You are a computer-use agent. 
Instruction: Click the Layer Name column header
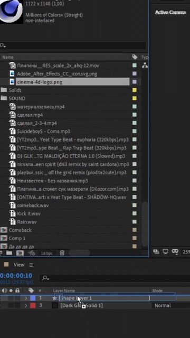[x=64, y=291]
